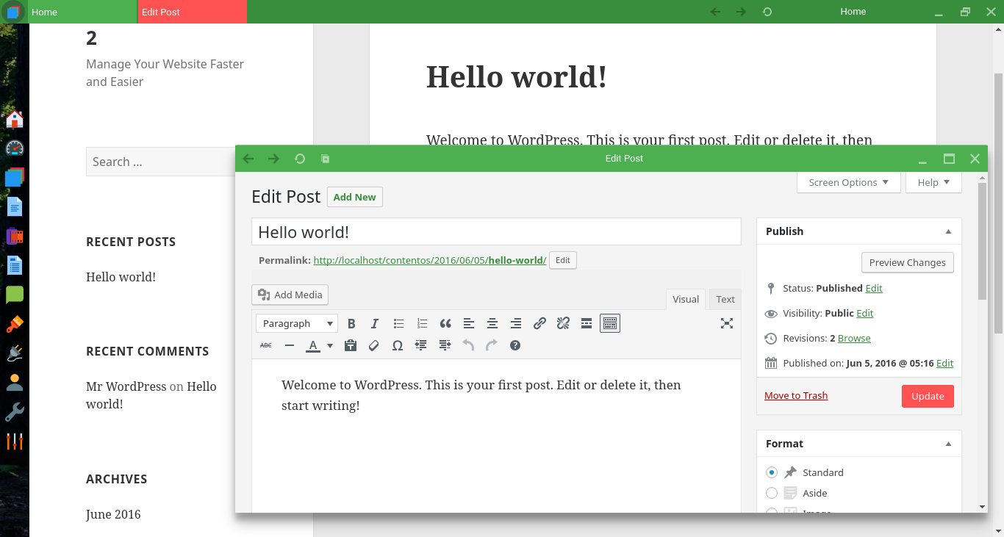Insert Read More tag
The image size is (1004, 537).
587,323
